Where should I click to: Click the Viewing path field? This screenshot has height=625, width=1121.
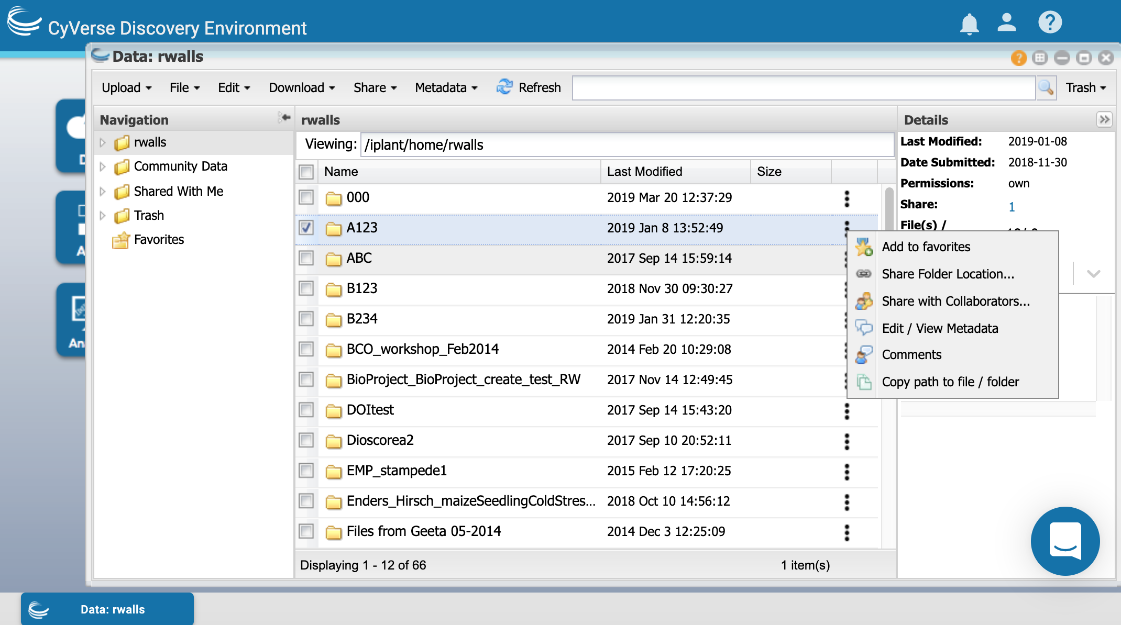[627, 144]
